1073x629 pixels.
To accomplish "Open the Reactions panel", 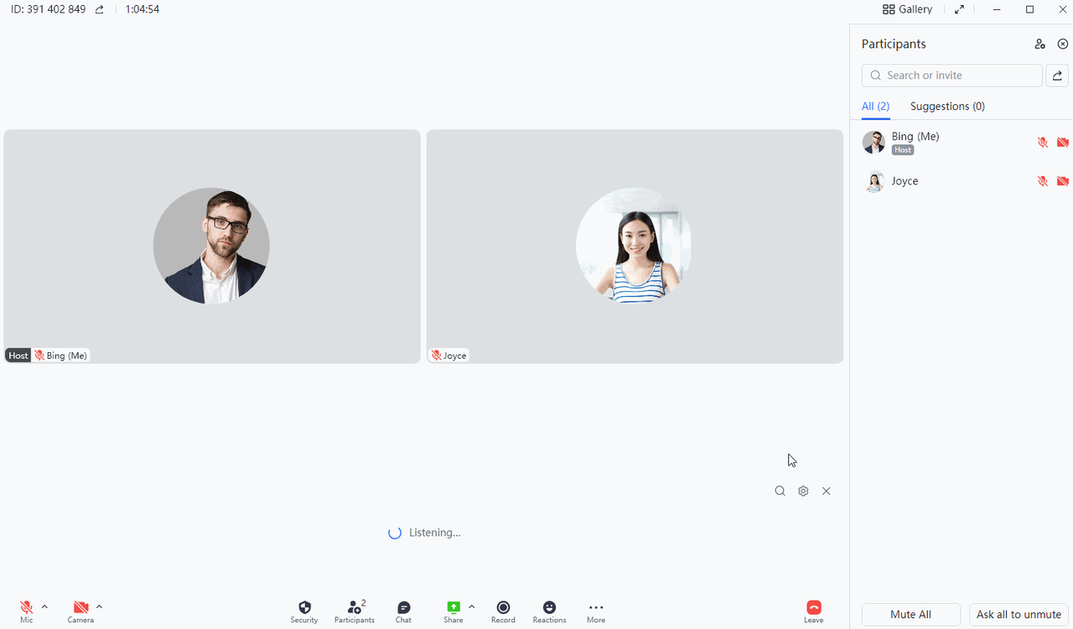I will tap(549, 611).
